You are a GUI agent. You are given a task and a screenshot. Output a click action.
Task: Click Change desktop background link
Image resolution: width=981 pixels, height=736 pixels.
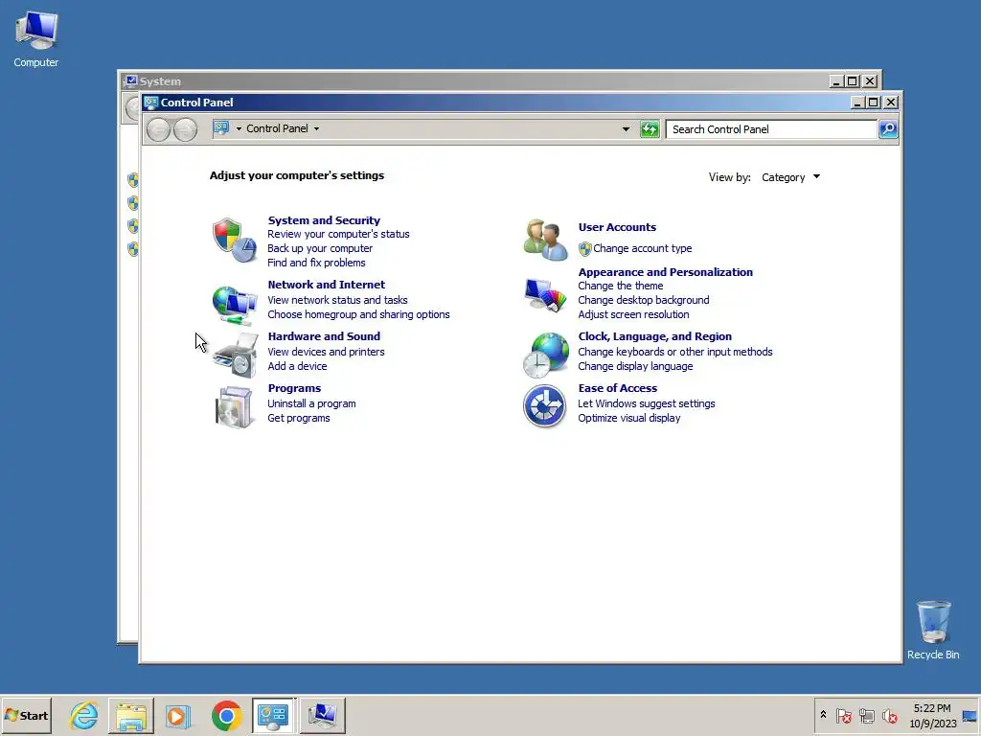point(643,300)
